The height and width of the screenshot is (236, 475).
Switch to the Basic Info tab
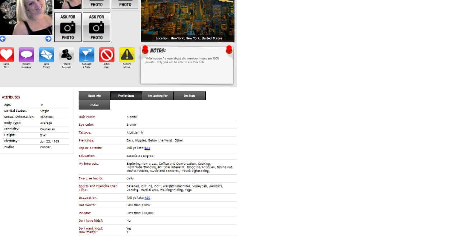94,96
